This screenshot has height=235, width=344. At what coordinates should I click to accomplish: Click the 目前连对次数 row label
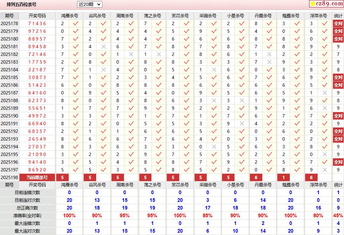point(27,200)
